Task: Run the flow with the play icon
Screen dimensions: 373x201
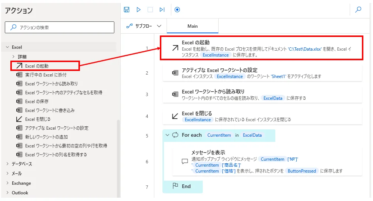Action: pyautogui.click(x=138, y=10)
